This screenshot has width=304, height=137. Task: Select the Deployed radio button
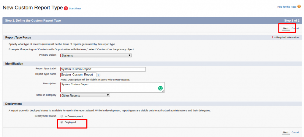[x=62, y=122]
